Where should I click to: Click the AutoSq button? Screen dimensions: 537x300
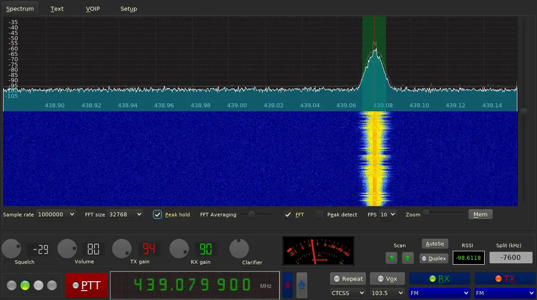[434, 244]
